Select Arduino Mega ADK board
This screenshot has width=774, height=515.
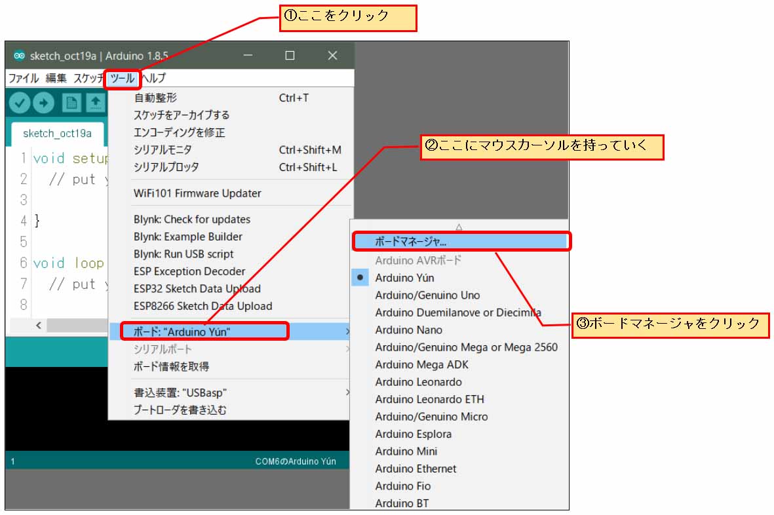459,364
